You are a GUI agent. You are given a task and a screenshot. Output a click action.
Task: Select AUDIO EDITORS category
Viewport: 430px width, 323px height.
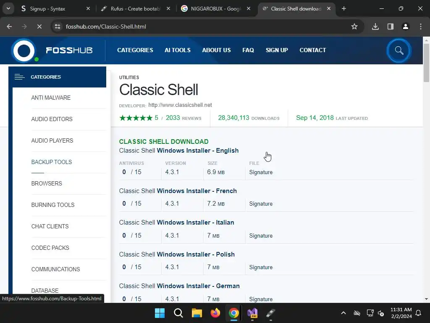[52, 119]
